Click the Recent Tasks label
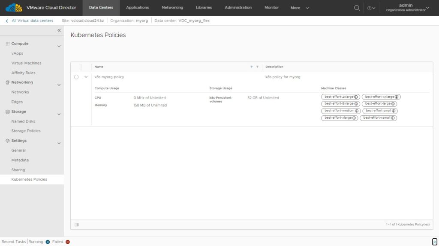This screenshot has width=439, height=246. point(14,242)
